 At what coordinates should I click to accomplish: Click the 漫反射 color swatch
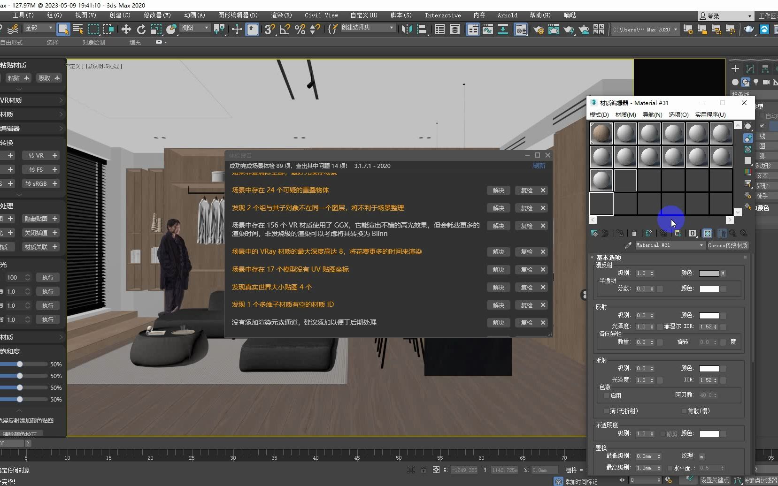[x=709, y=273]
